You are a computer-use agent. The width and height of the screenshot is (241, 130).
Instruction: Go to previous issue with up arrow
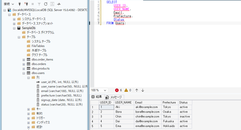click(137, 90)
